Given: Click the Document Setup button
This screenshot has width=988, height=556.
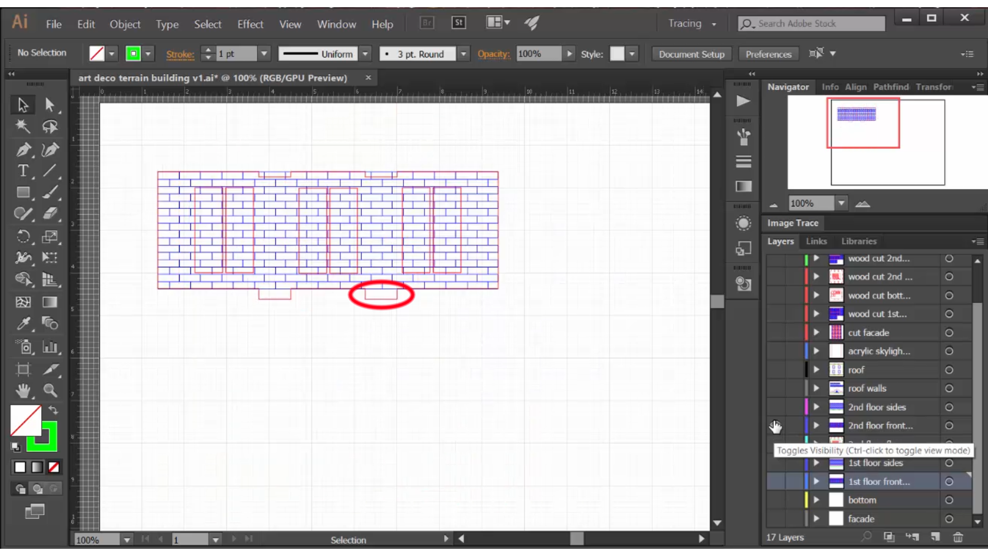Looking at the screenshot, I should pyautogui.click(x=692, y=54).
